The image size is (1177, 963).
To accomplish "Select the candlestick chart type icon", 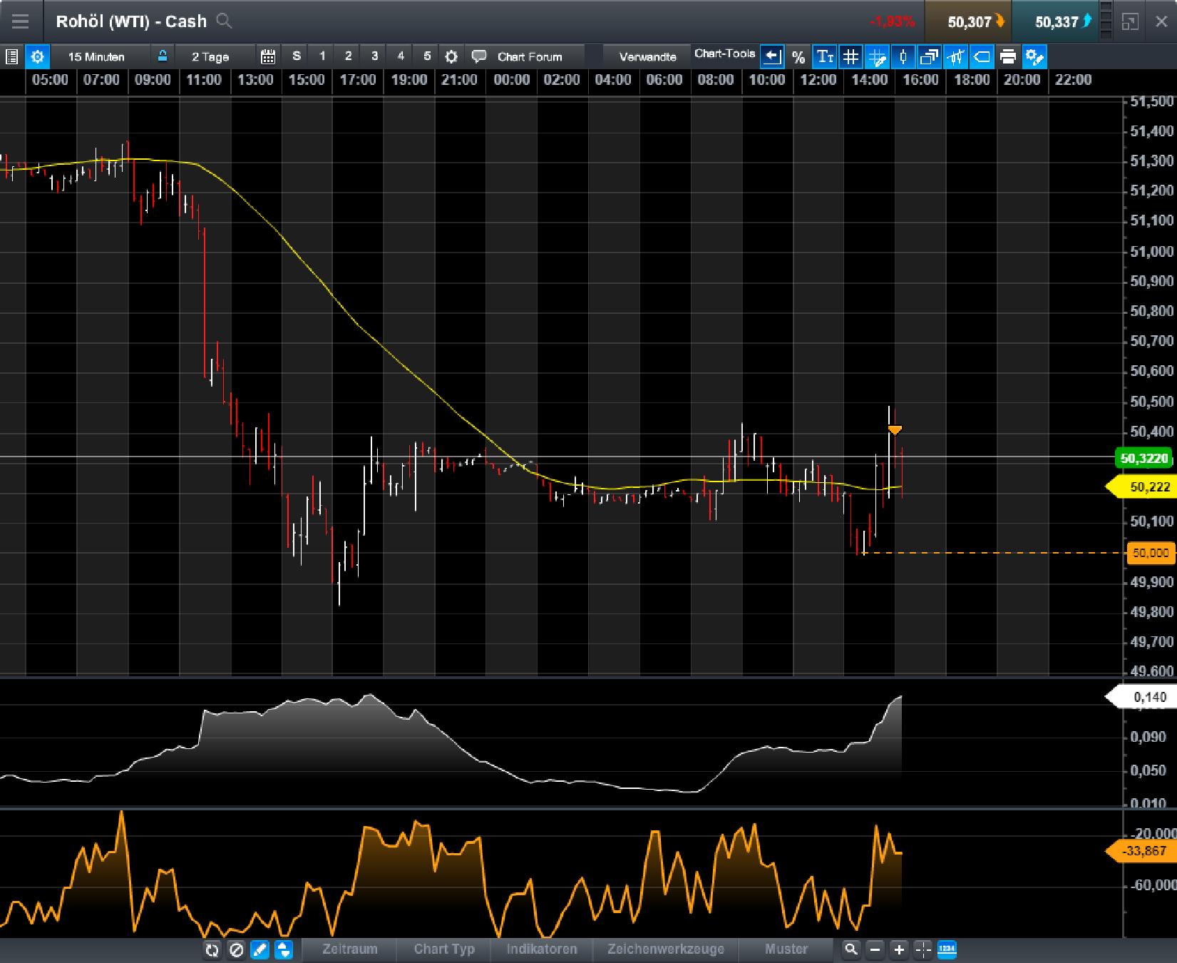I will click(x=903, y=56).
